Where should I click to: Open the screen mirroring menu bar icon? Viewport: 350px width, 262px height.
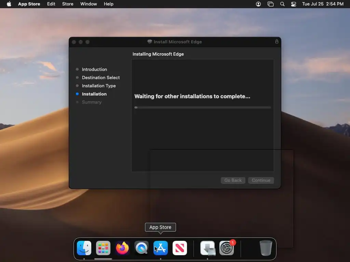(270, 4)
